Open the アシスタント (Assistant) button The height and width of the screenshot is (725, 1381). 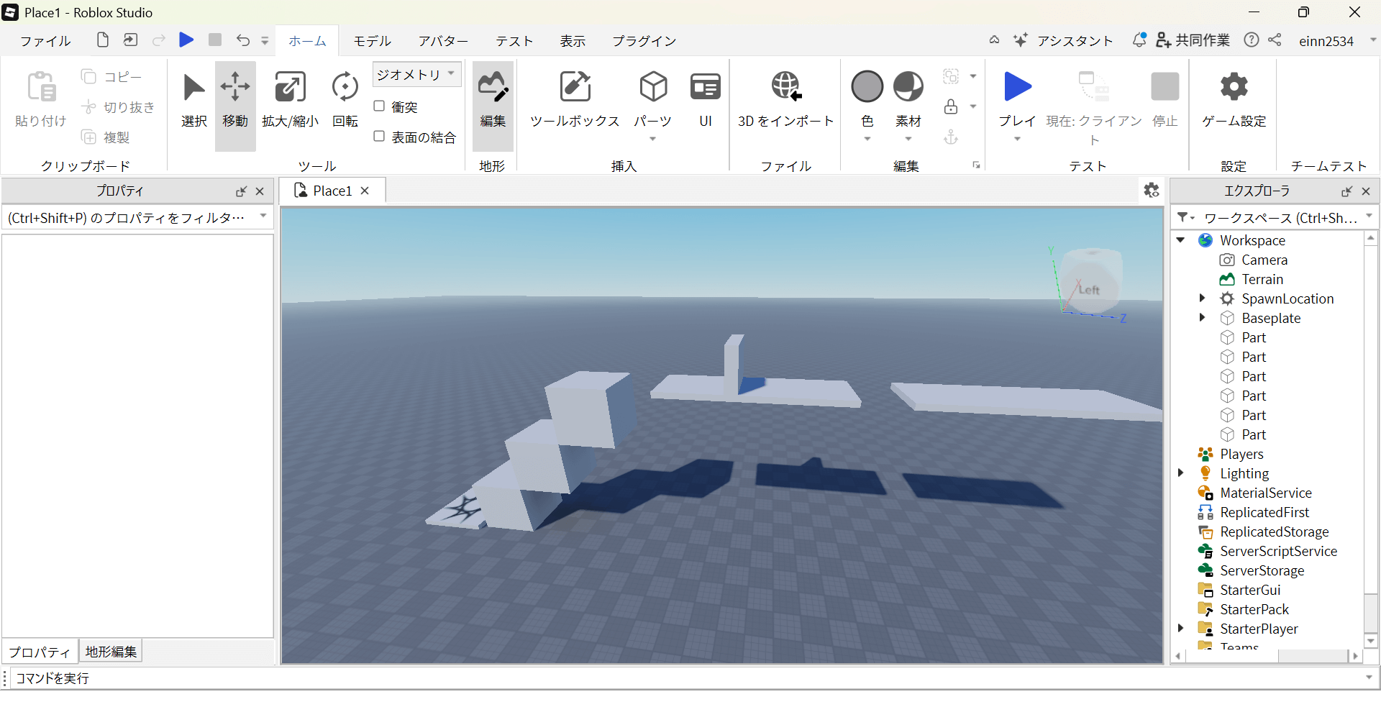point(1063,41)
